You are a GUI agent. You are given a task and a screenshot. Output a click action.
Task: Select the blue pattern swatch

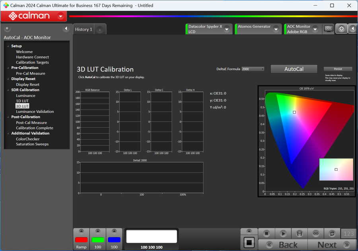point(114,239)
